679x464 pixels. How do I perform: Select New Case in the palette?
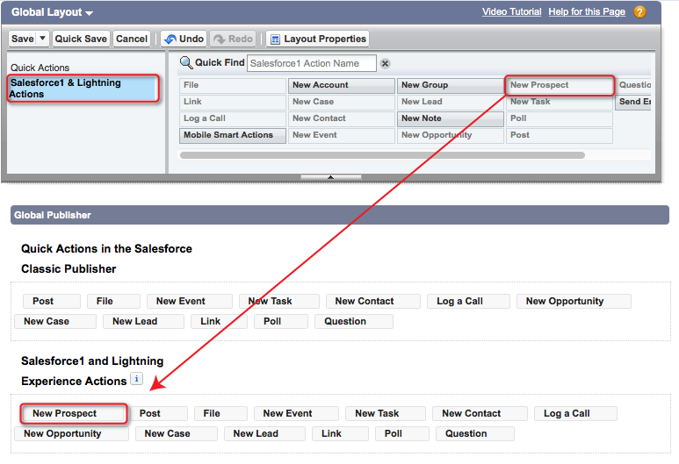coord(342,102)
